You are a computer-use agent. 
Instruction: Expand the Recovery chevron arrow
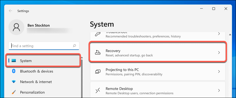pyautogui.click(x=219, y=53)
